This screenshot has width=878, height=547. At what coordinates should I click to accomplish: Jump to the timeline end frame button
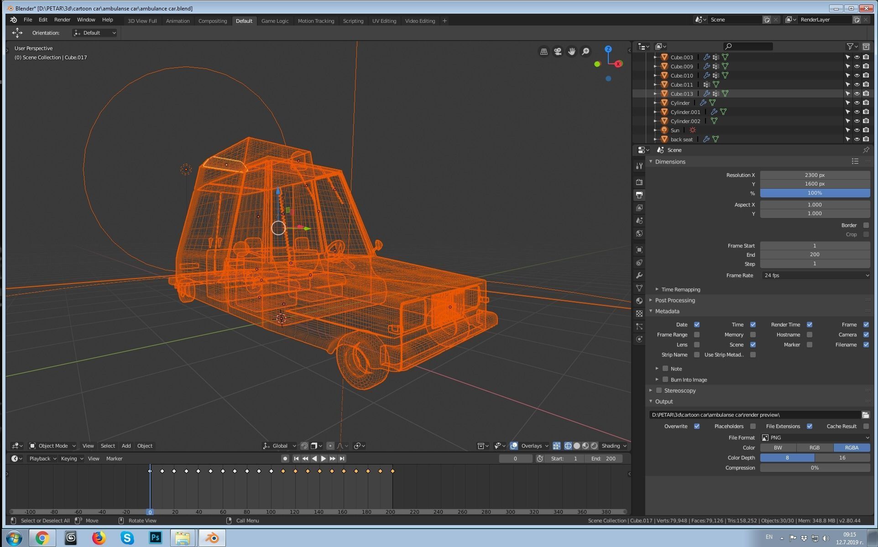(342, 459)
